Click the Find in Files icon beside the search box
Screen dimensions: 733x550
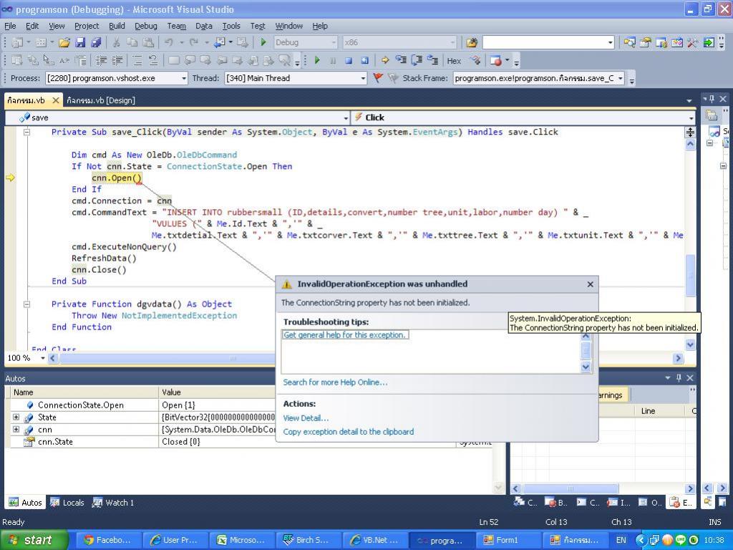click(x=471, y=42)
